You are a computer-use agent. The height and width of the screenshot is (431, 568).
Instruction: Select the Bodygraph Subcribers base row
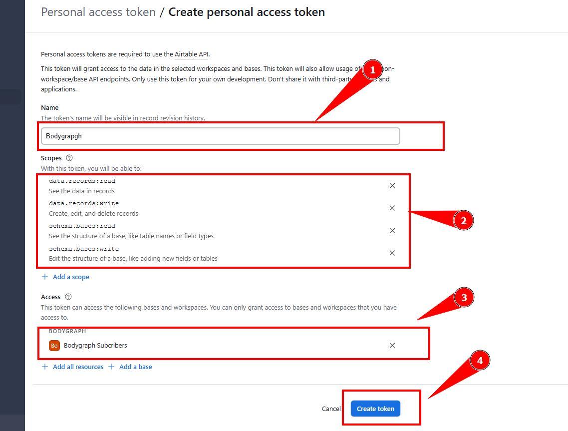click(200, 346)
